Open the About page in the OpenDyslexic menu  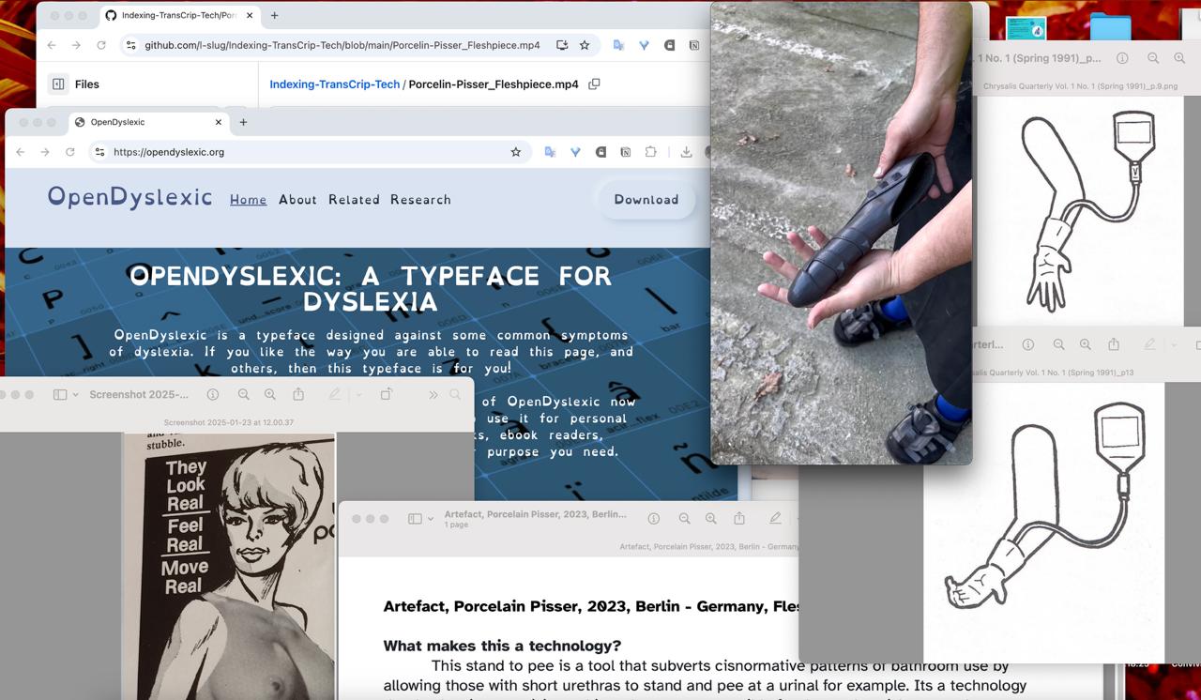click(x=297, y=200)
